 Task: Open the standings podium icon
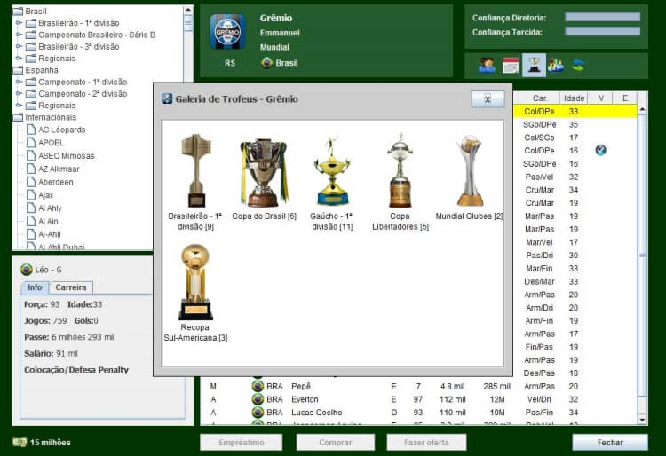(x=556, y=66)
